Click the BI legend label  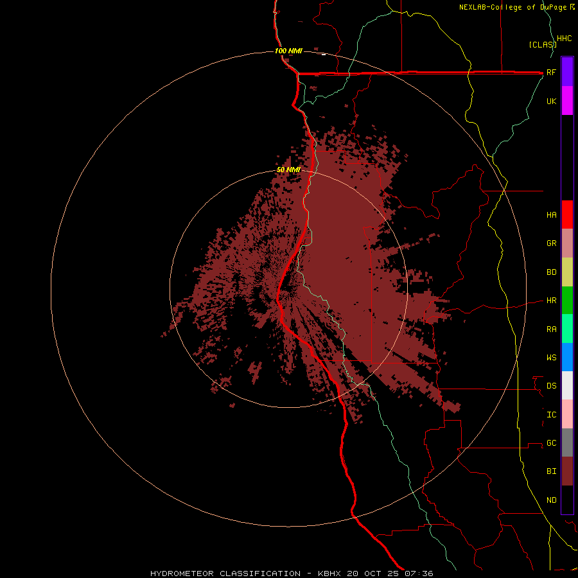[551, 471]
